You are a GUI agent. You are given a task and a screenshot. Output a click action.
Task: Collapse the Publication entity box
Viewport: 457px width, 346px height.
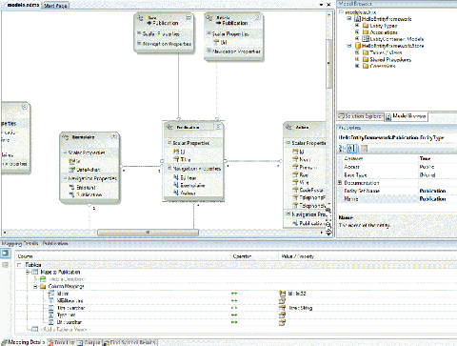(218, 127)
